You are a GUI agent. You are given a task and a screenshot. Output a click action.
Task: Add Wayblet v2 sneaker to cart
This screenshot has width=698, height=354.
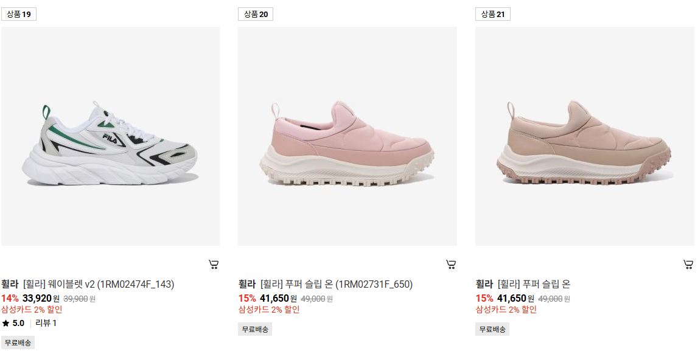tap(214, 265)
